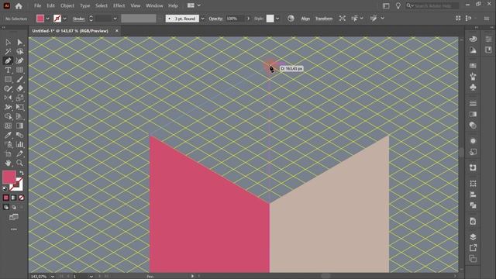The width and height of the screenshot is (496, 279).
Task: Select the Eraser tool
Action: [19, 88]
